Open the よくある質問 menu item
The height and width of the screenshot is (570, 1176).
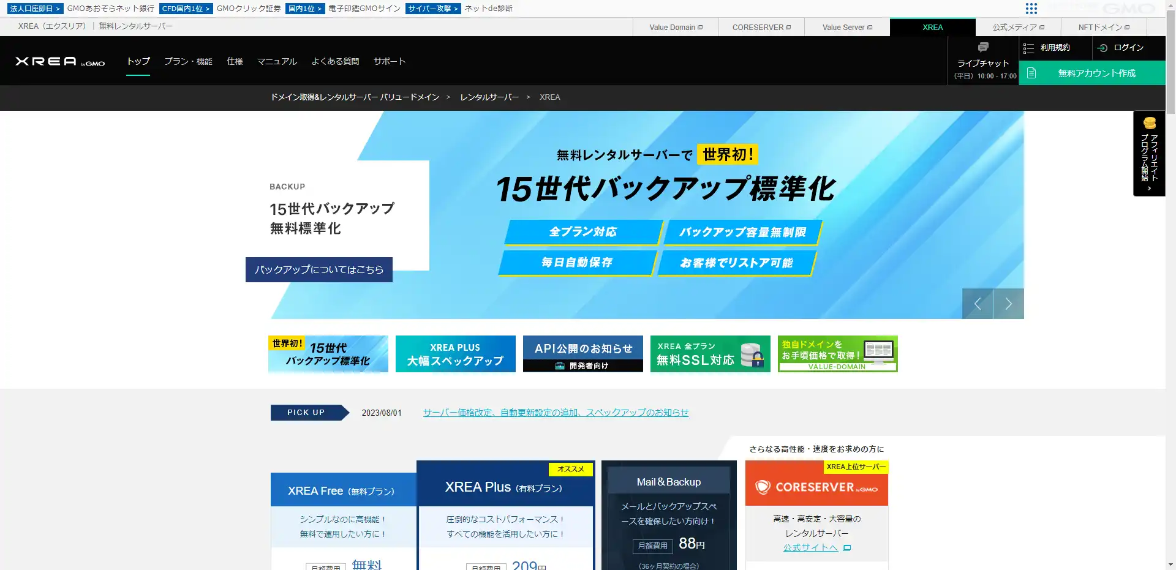coord(335,61)
